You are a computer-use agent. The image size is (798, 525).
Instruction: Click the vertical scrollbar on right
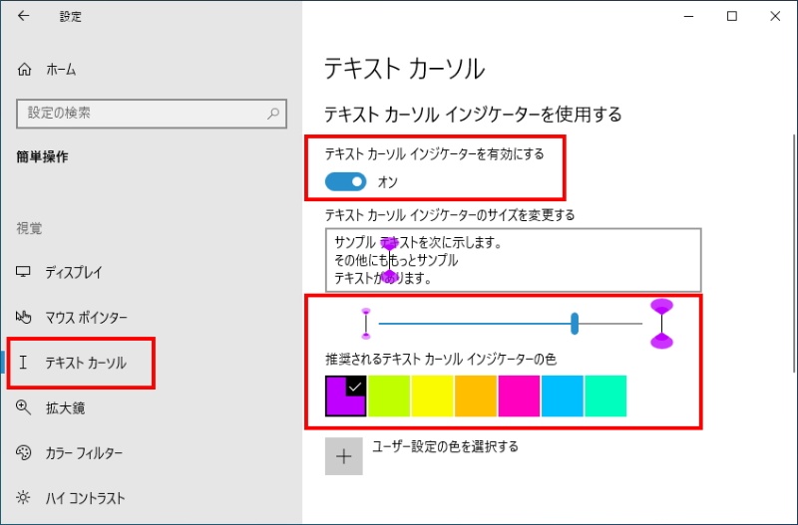(794, 254)
